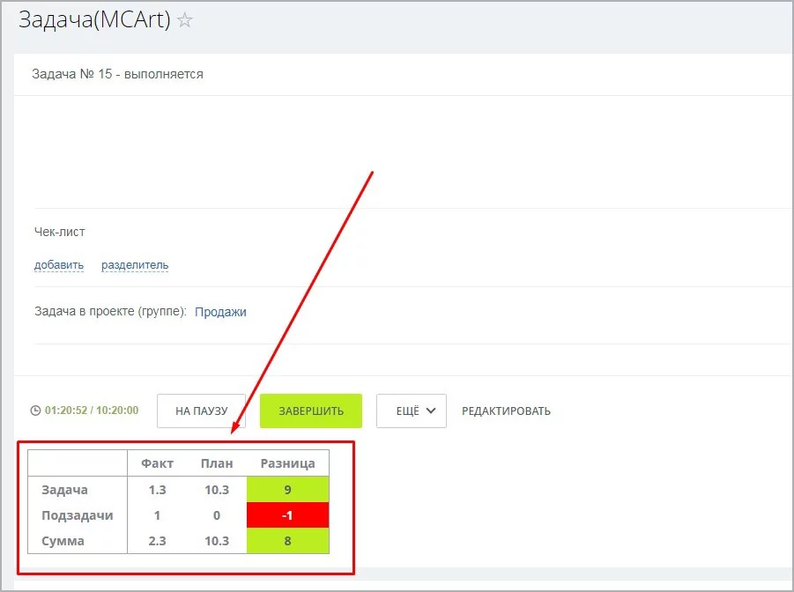Open the Продажи project link
This screenshot has width=794, height=592.
click(220, 312)
